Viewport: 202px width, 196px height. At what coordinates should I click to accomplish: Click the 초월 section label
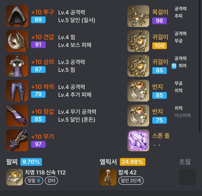coord(185,162)
